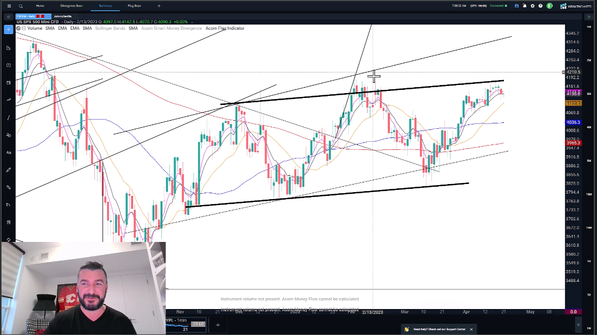Open help question mark icon
The image size is (597, 335).
[540, 6]
